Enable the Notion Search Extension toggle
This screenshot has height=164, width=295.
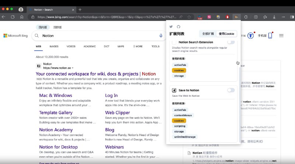(231, 42)
